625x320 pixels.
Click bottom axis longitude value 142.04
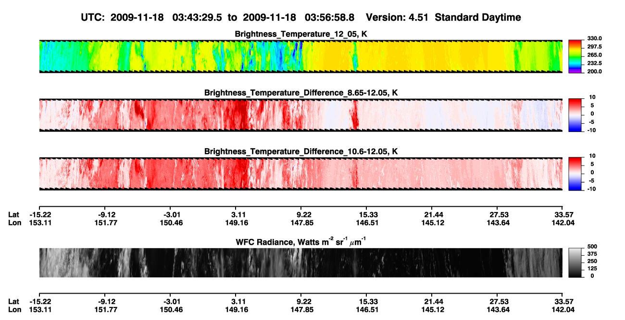562,309
